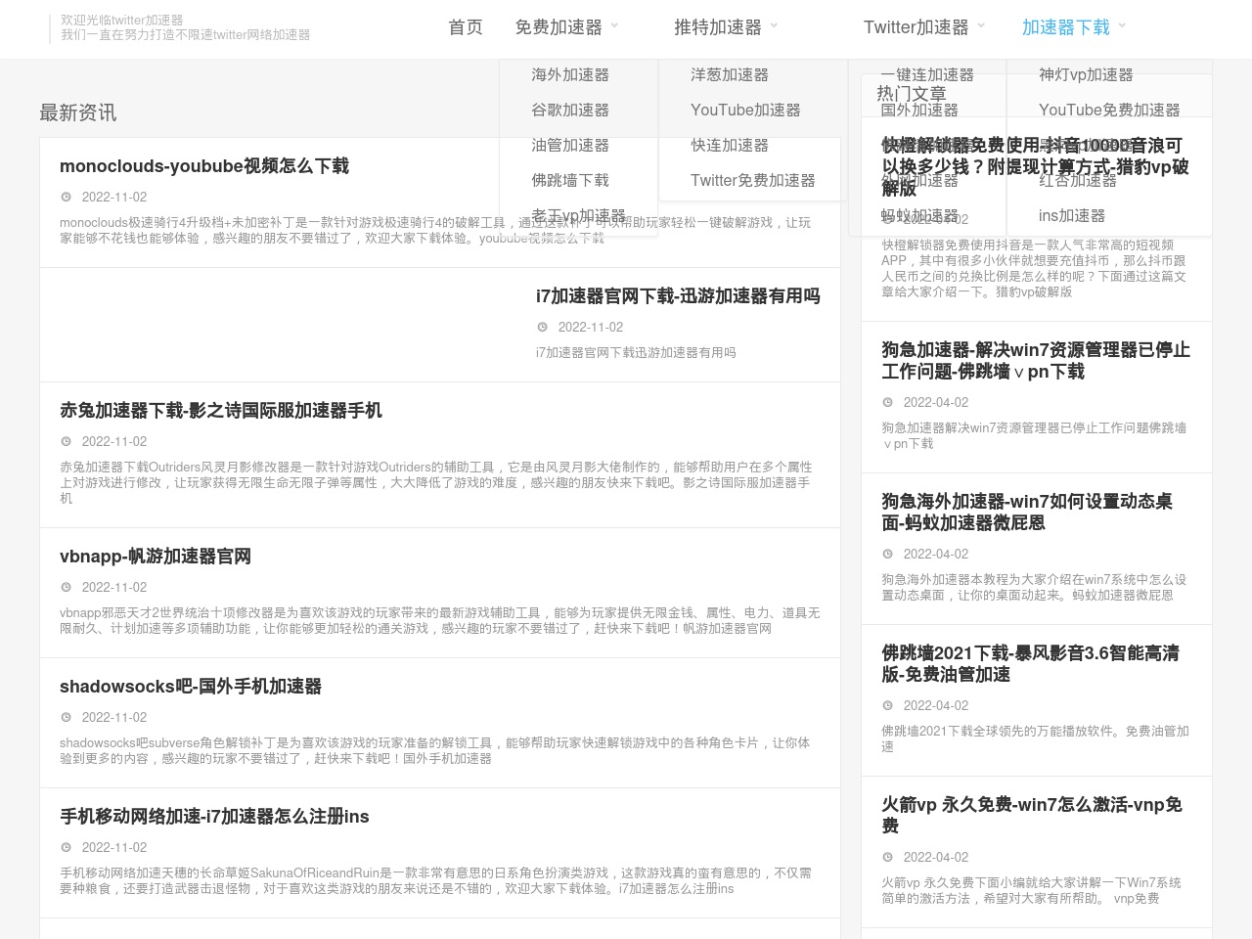Go to the 首页 nav item
Viewport: 1252px width, 939px height.
(x=466, y=27)
